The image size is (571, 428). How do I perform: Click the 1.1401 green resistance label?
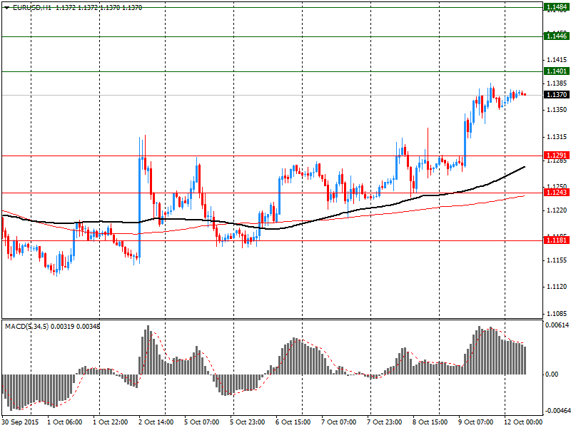click(x=557, y=71)
